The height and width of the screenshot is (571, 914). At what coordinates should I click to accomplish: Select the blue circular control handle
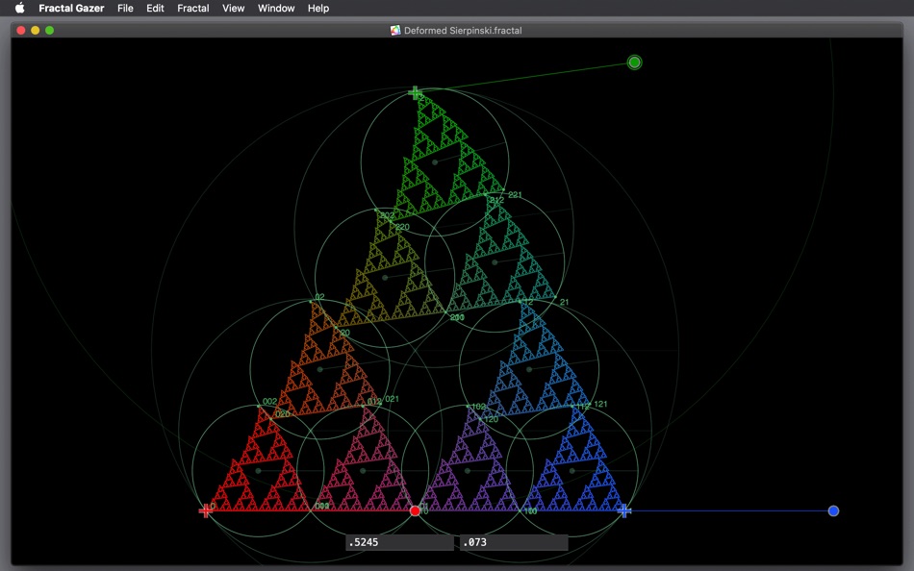click(833, 511)
